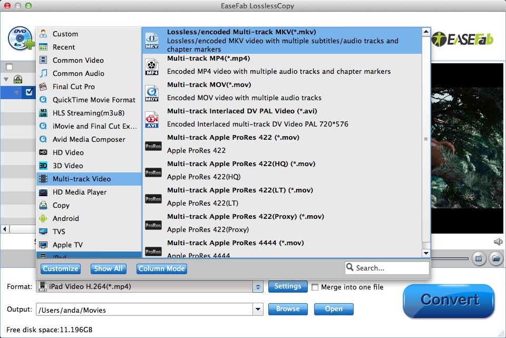Open the Output path dropdown arrow

pyautogui.click(x=258, y=310)
